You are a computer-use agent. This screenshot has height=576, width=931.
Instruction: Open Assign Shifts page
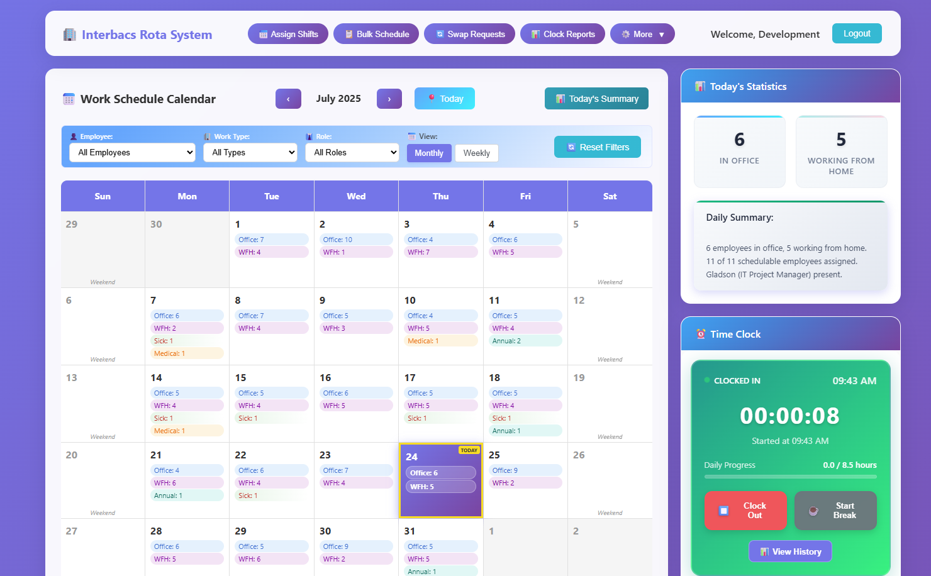(288, 34)
